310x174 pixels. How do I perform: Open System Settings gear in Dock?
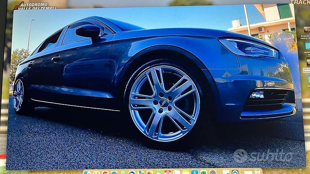tap(212, 172)
